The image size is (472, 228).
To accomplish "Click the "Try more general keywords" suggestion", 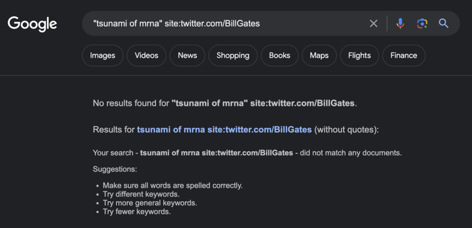I will point(150,203).
